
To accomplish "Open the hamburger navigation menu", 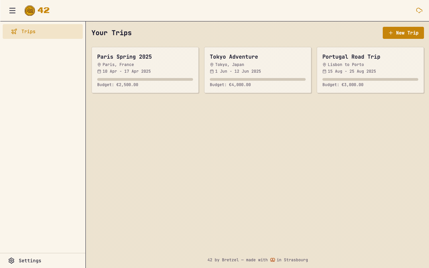I will pos(12,10).
